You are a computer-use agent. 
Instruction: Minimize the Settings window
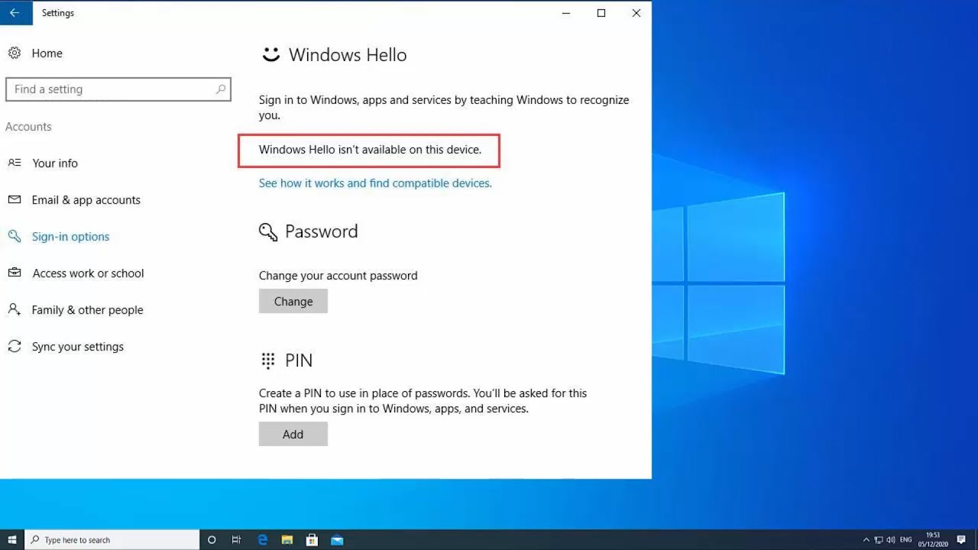pyautogui.click(x=566, y=13)
